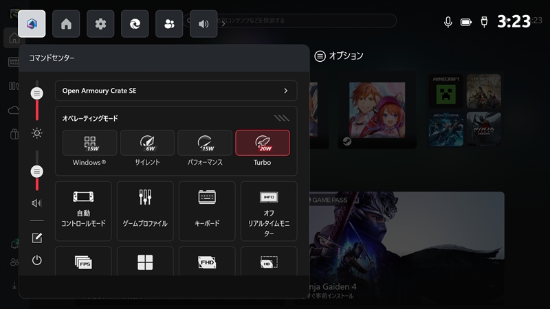Image resolution: width=550 pixels, height=309 pixels.
Task: Click the edit Command Center pencil icon
Action: pyautogui.click(x=37, y=238)
